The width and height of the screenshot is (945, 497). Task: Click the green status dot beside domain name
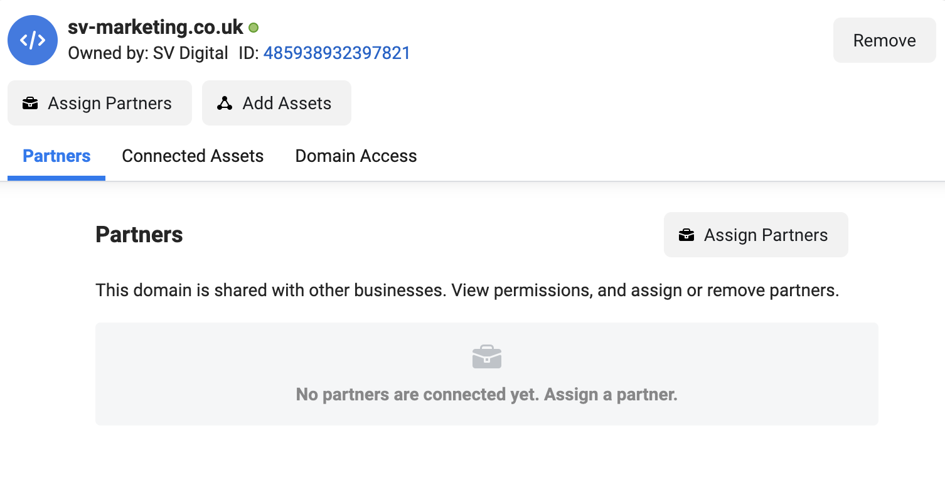(254, 28)
